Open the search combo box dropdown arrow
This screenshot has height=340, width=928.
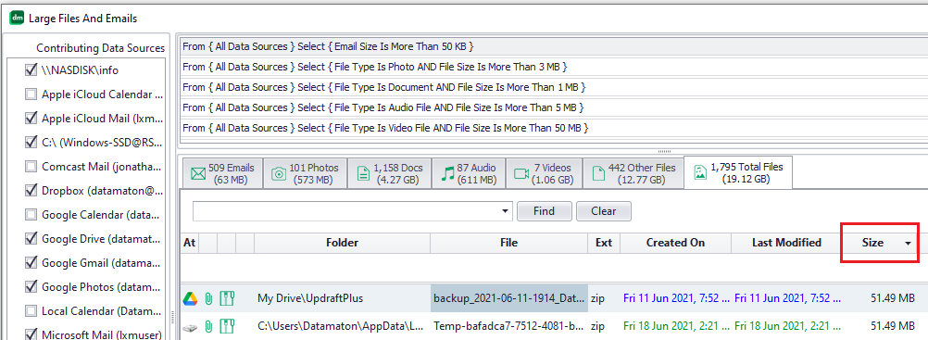[x=505, y=211]
